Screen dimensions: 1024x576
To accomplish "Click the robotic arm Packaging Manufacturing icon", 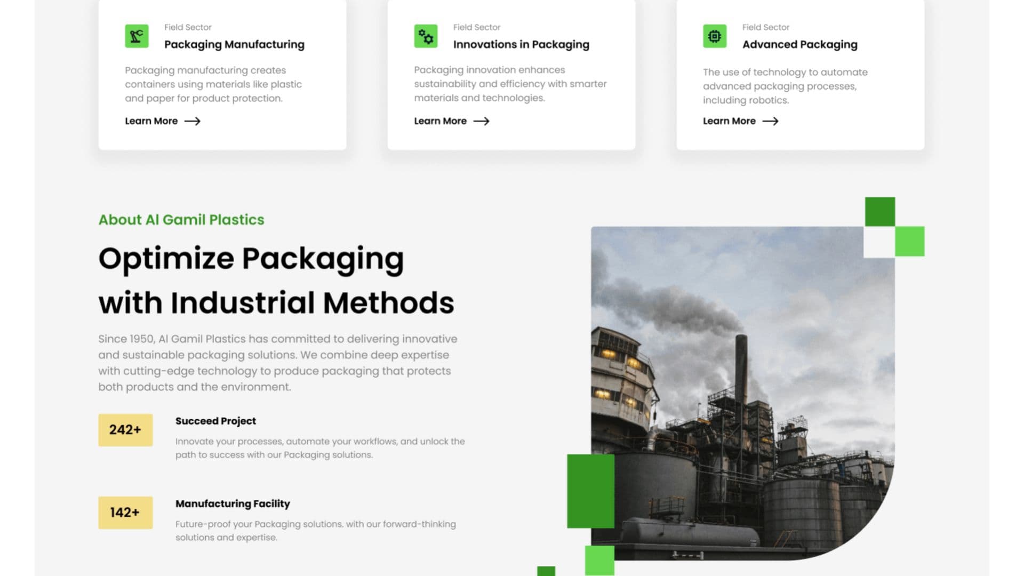I will click(x=137, y=36).
